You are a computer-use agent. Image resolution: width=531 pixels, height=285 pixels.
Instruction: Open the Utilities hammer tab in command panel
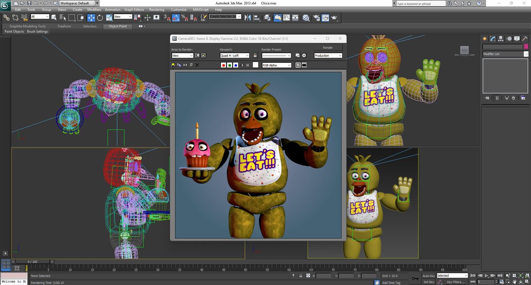(525, 39)
